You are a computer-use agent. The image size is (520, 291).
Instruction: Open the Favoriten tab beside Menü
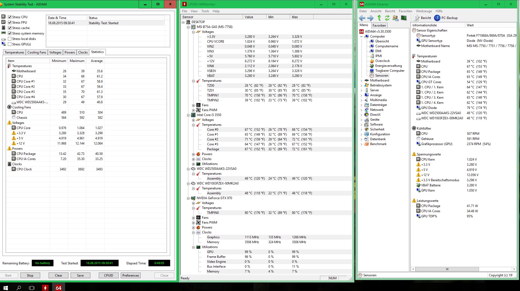click(379, 26)
